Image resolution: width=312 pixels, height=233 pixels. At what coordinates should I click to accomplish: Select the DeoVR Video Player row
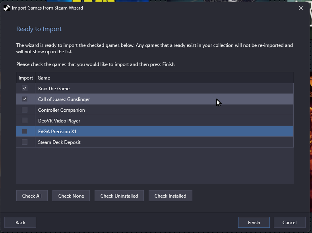[155, 121]
